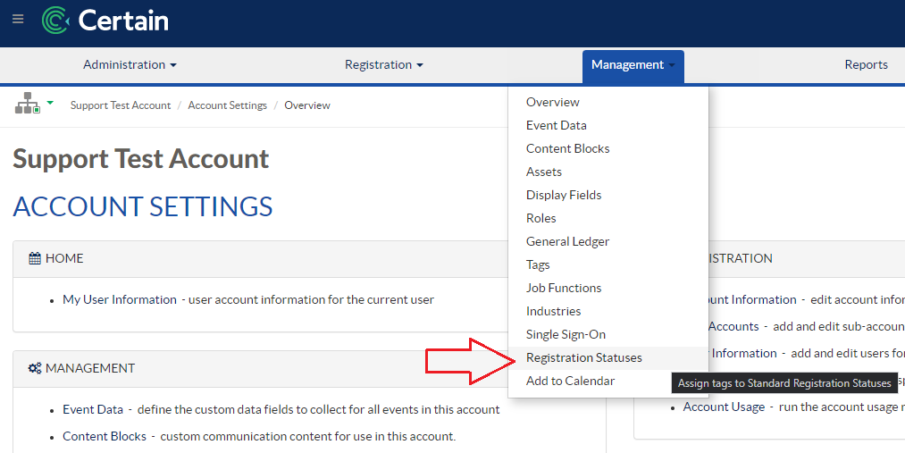The height and width of the screenshot is (453, 905).
Task: Choose Display Fields menu entry
Action: 564,195
